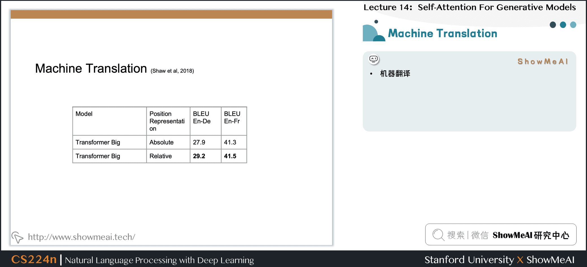Open the http://www.showmeai.tech/ link
The height and width of the screenshot is (267, 587).
(82, 237)
